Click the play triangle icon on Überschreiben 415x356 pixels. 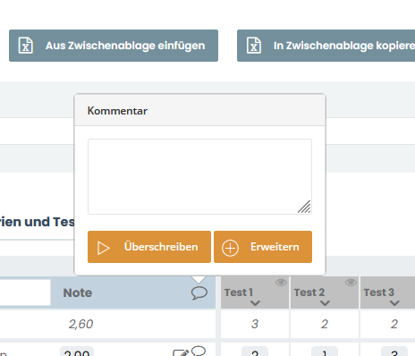[104, 248]
